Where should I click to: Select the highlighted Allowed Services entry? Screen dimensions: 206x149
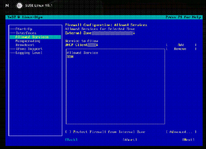pos(35,37)
